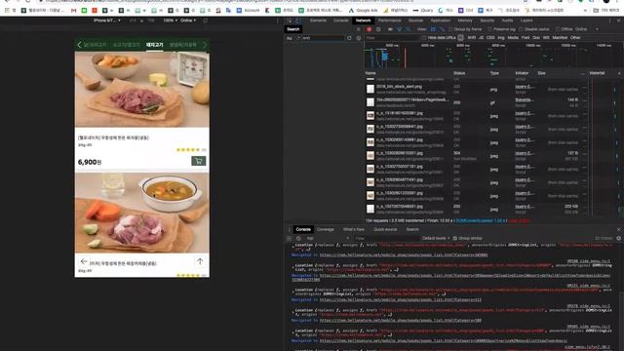Open the Memory tab

pyautogui.click(x=465, y=20)
